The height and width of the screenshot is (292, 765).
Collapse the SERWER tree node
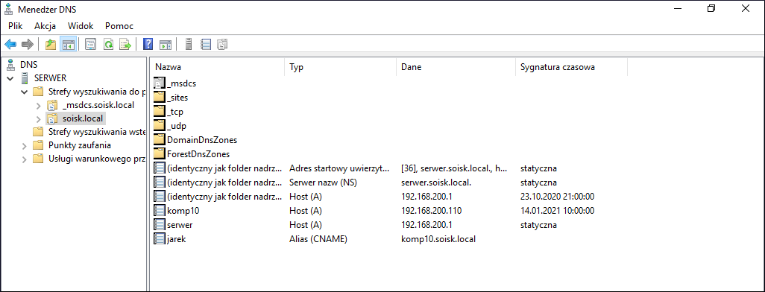tap(10, 78)
